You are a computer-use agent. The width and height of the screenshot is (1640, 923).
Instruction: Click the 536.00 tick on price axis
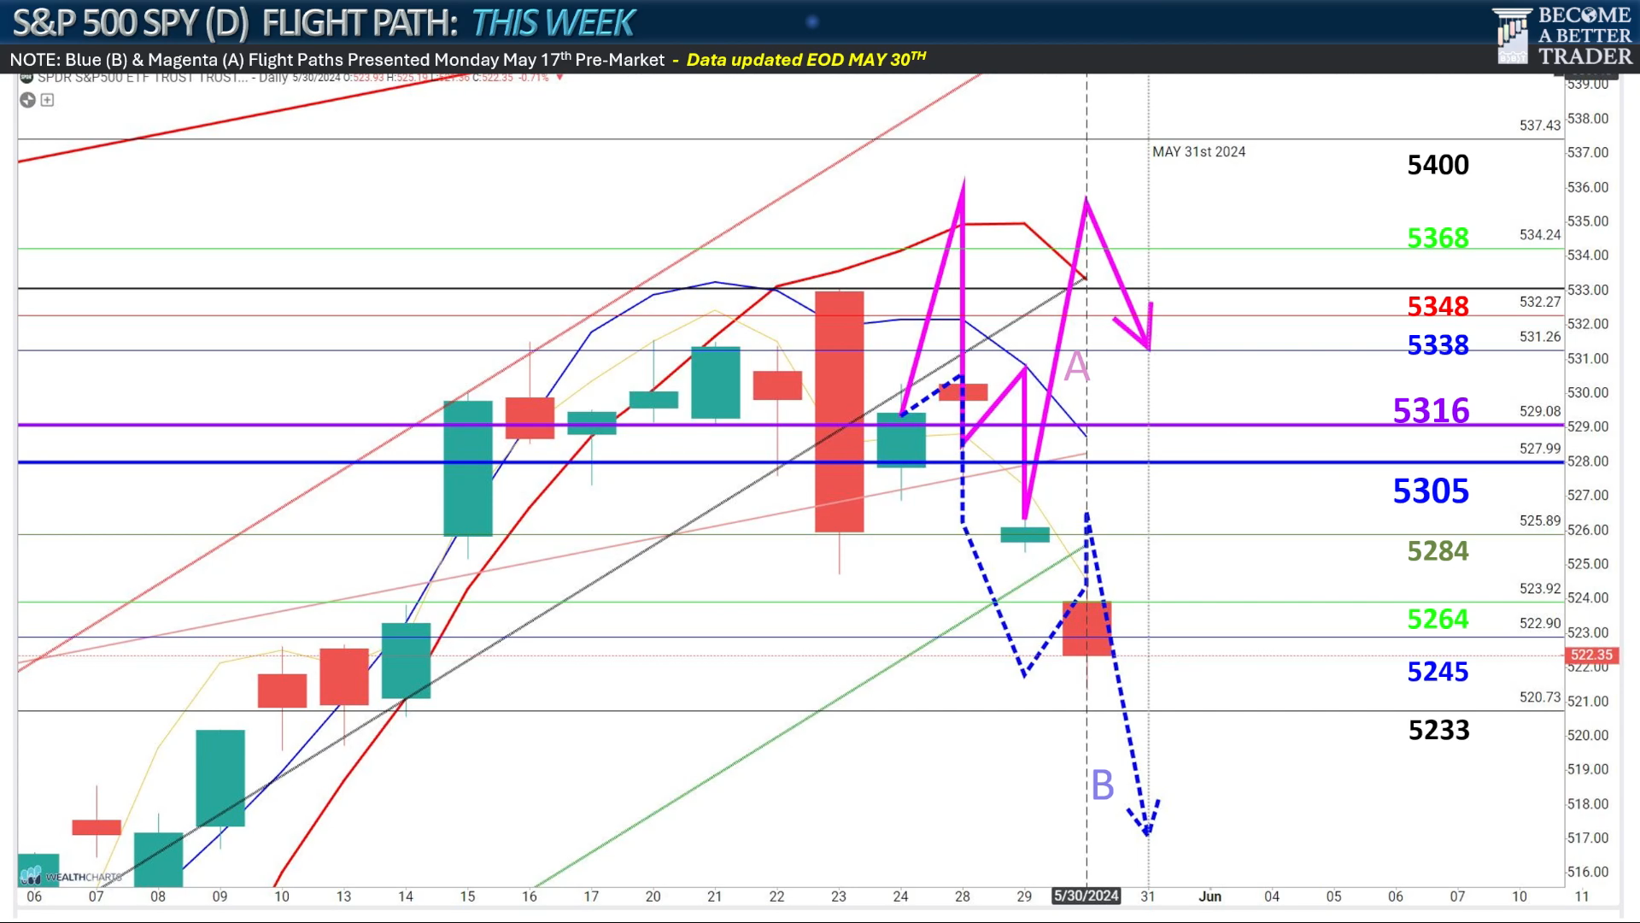(x=1588, y=187)
